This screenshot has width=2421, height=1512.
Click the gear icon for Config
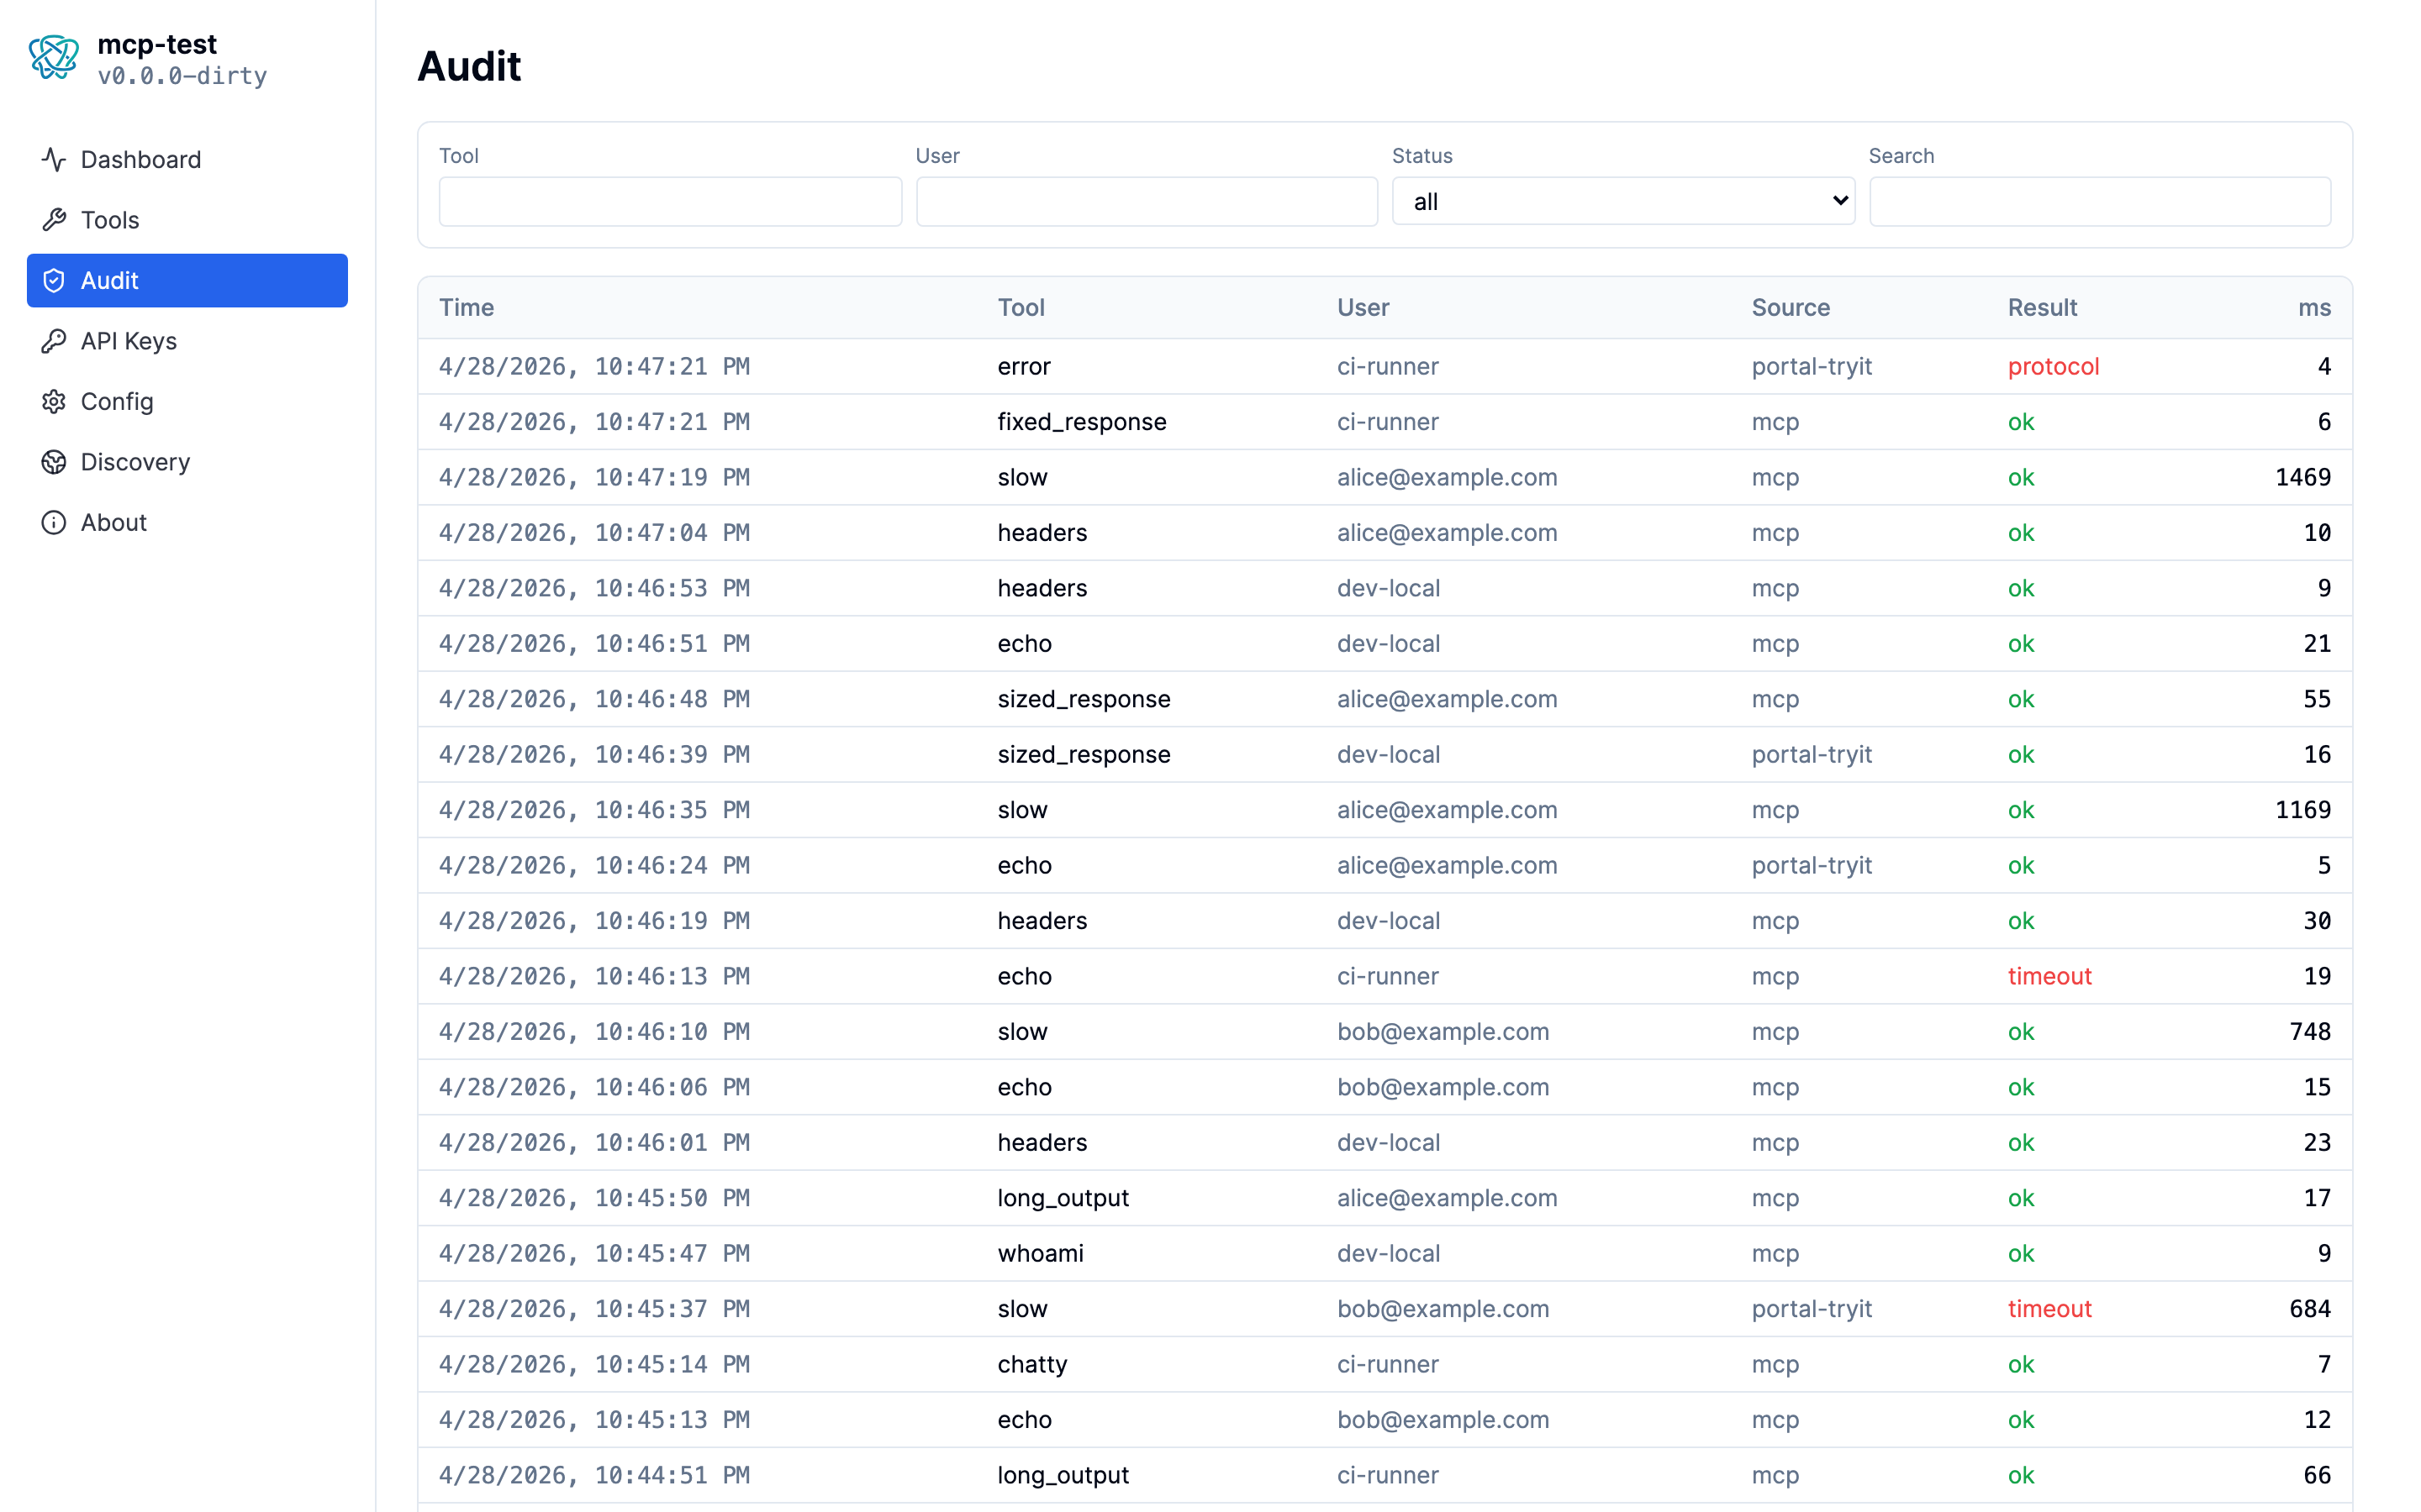coord(54,401)
